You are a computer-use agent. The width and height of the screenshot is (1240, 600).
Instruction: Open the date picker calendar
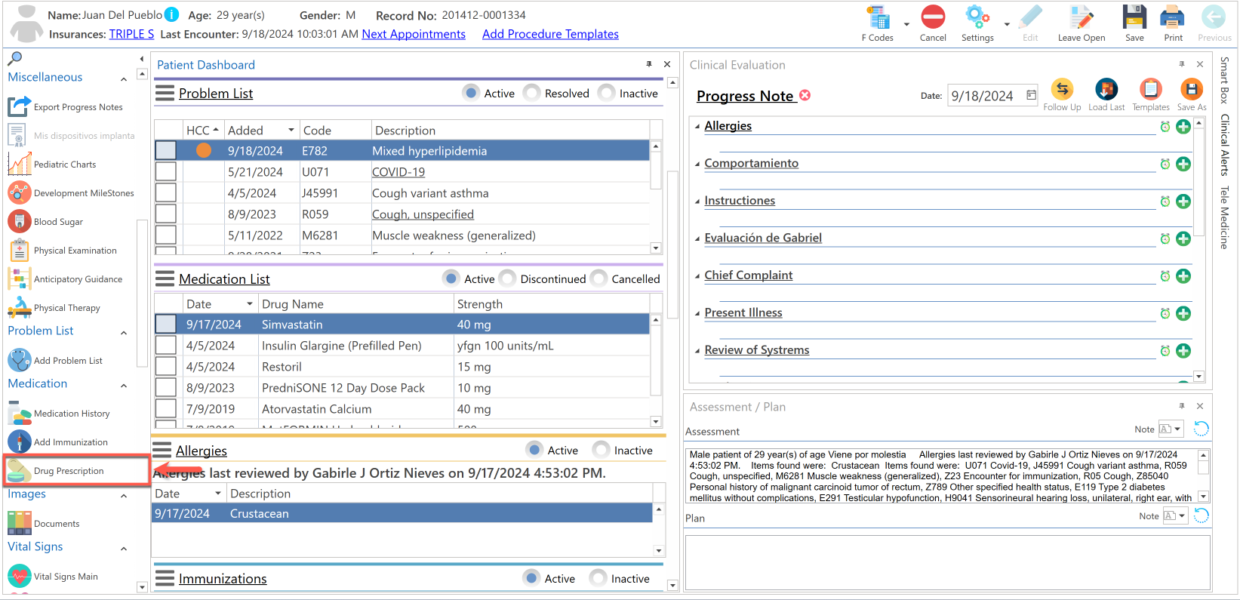click(x=1031, y=95)
